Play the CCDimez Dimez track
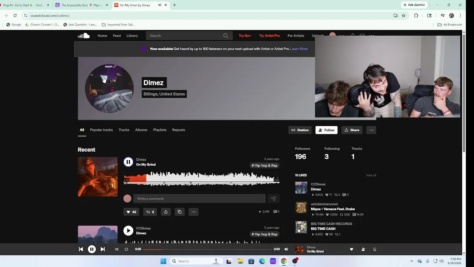 tap(128, 231)
